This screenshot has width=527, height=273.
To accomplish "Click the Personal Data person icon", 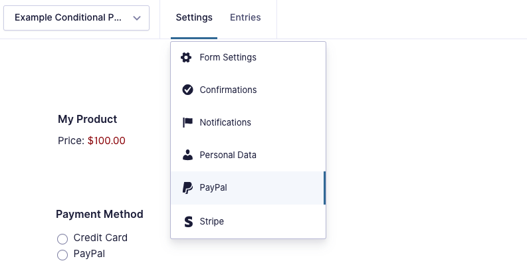I will click(x=187, y=155).
